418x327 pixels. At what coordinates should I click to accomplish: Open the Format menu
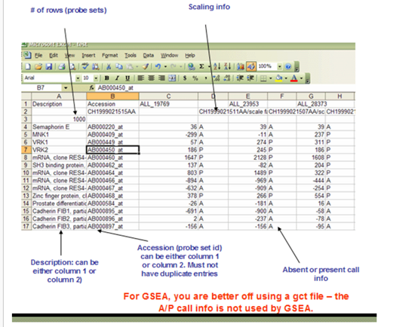coord(109,56)
